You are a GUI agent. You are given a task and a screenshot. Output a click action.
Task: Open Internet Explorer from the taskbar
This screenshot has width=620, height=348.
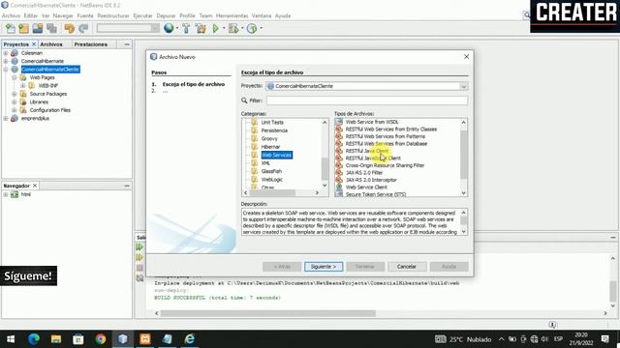coord(190,339)
